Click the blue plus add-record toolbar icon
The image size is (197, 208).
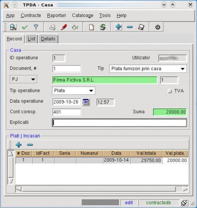coord(119,27)
